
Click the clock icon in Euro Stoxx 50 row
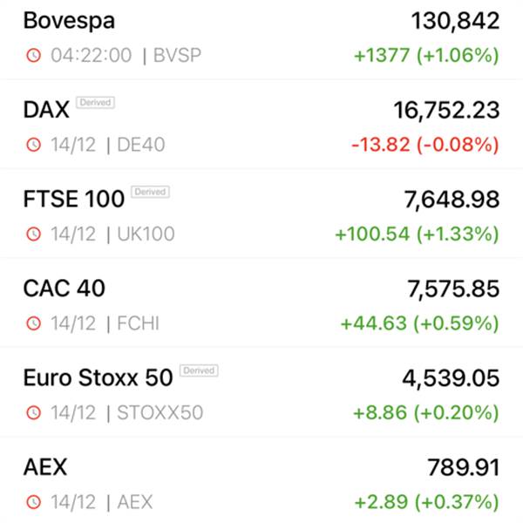(x=34, y=412)
